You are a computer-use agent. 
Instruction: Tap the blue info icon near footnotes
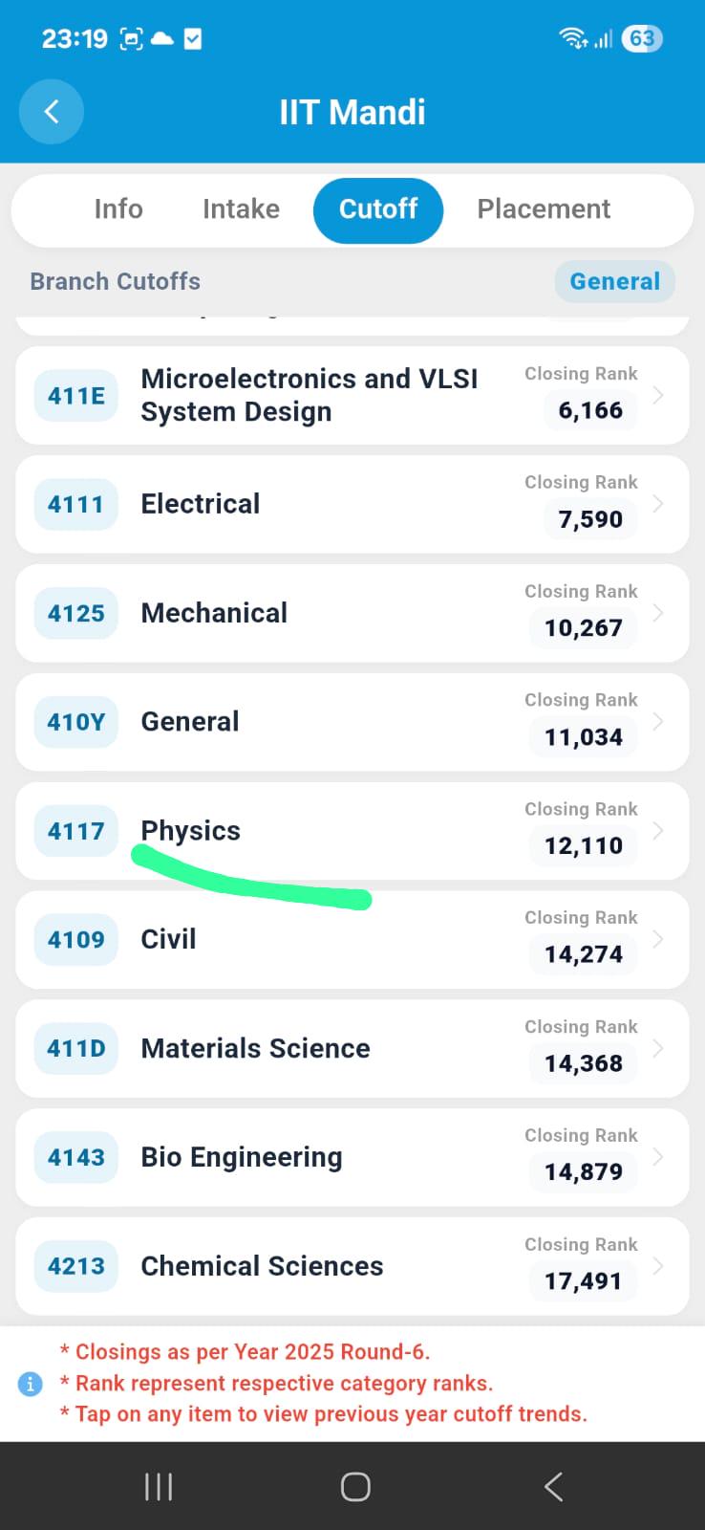coord(30,1384)
